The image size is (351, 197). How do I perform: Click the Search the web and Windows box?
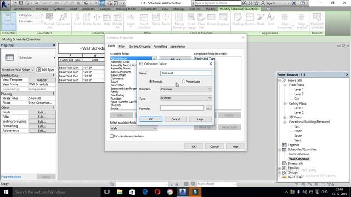pos(56,192)
